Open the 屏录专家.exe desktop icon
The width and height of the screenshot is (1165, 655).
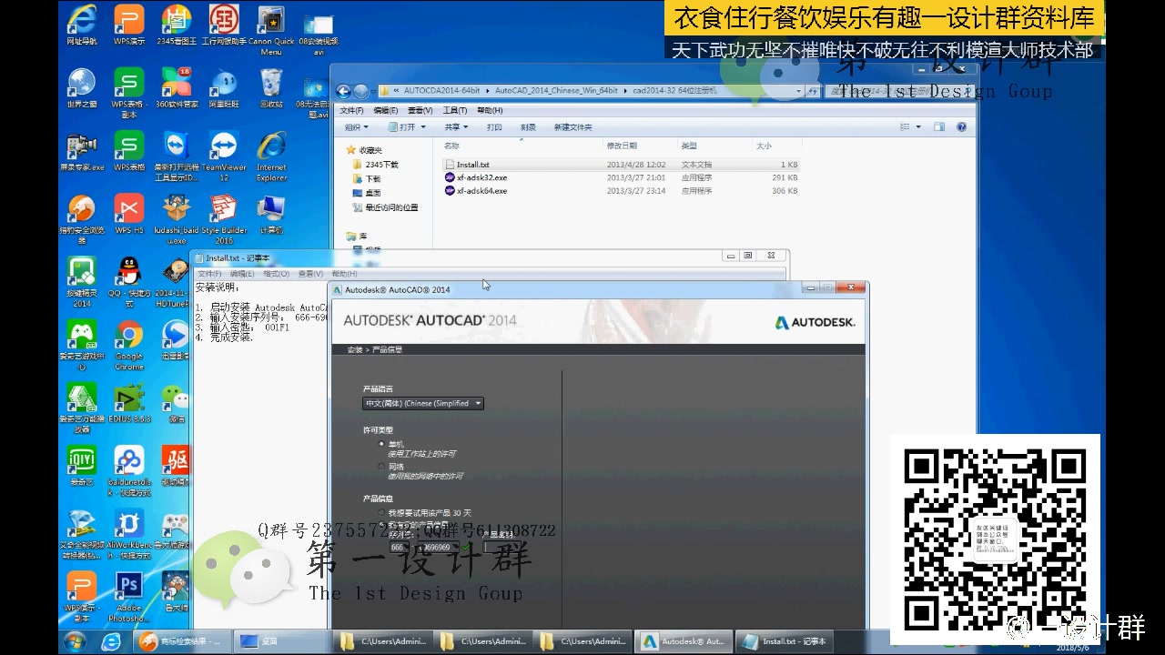[x=82, y=151]
